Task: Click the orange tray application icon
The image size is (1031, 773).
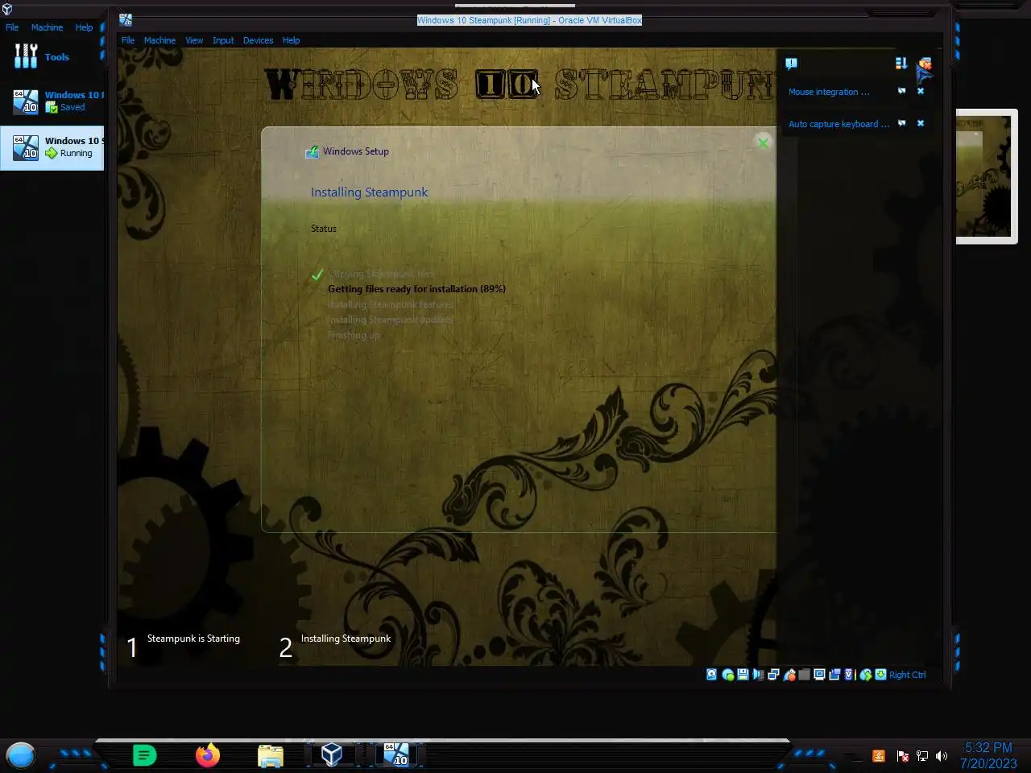Action: pyautogui.click(x=879, y=756)
